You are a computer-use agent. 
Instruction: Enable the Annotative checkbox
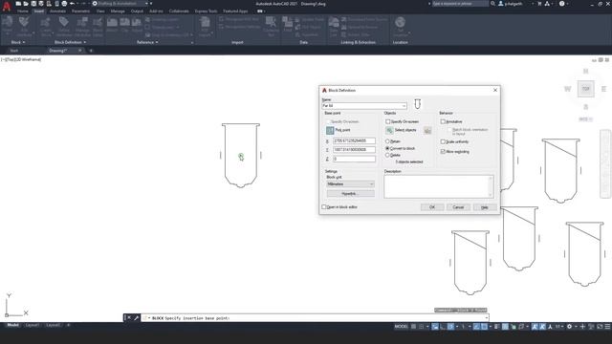443,121
